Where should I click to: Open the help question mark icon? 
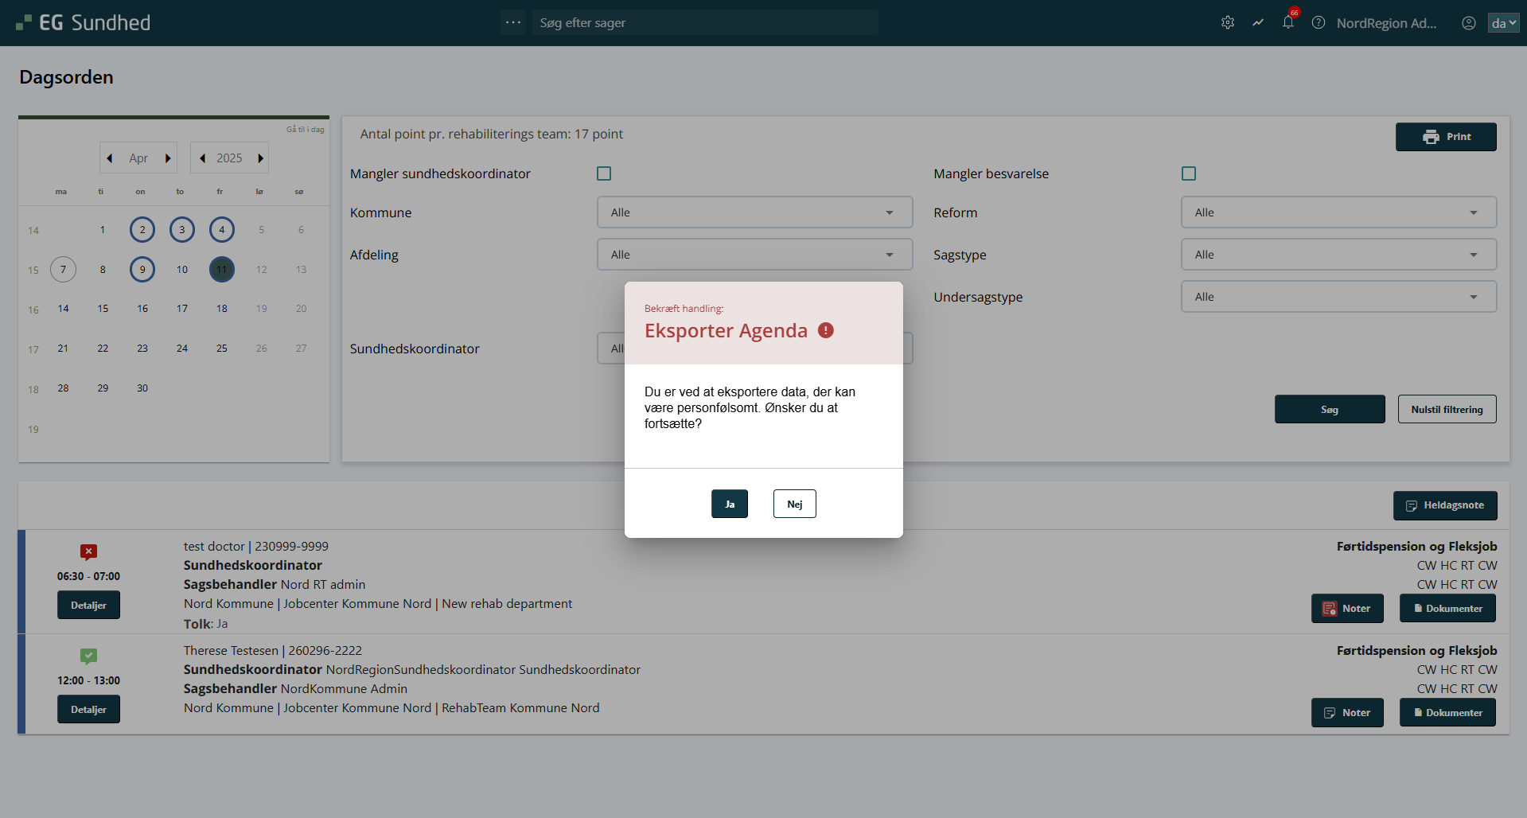tap(1319, 23)
